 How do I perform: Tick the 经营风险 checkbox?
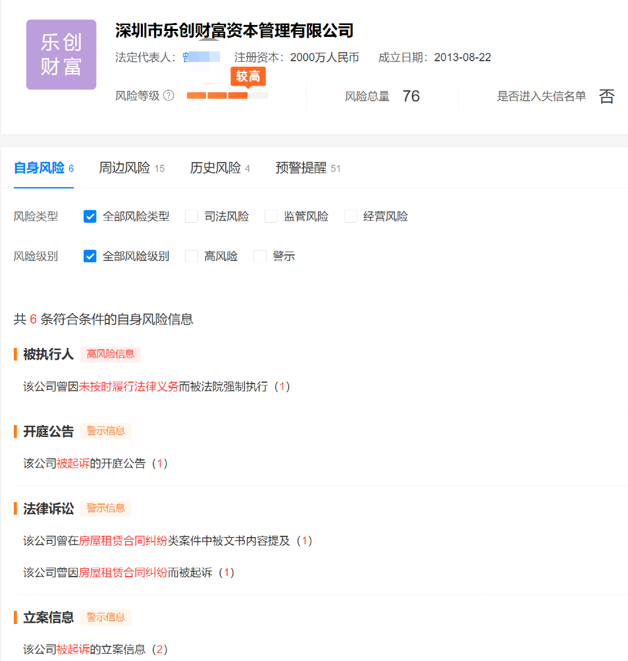click(x=350, y=216)
